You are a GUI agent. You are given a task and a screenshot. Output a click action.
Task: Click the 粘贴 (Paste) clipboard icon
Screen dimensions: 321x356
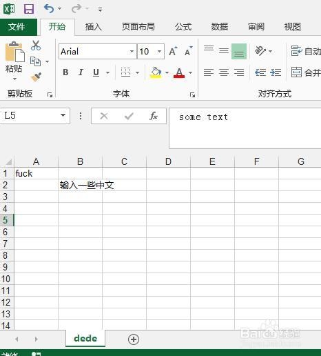pyautogui.click(x=14, y=52)
